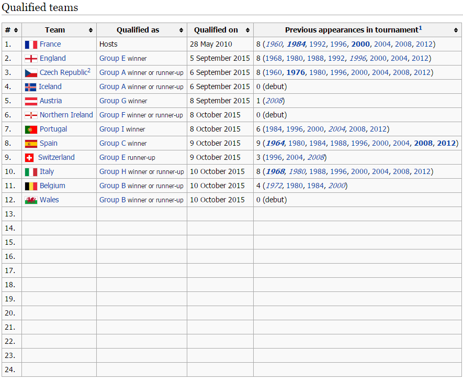This screenshot has width=463, height=380.
Task: Click the England flag icon
Action: 31,59
